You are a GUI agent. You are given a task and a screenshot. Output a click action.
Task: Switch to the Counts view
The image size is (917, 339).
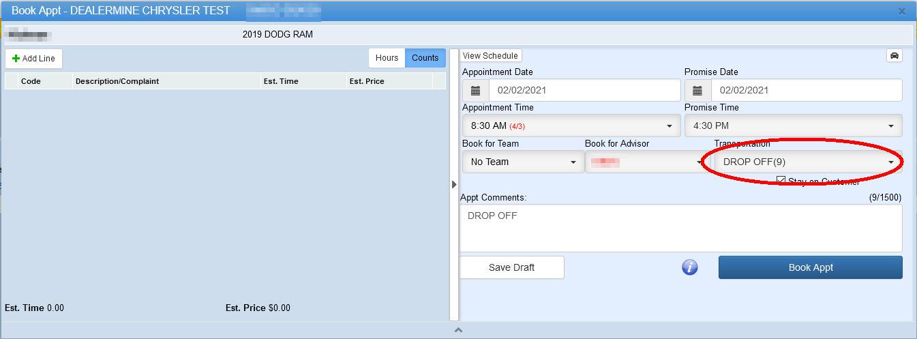point(425,58)
